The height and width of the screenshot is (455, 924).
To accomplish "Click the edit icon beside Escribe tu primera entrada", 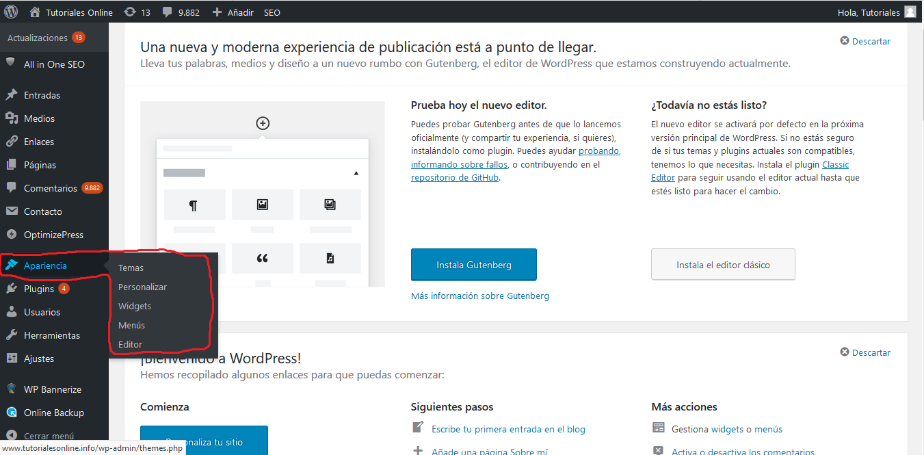I will pyautogui.click(x=418, y=428).
